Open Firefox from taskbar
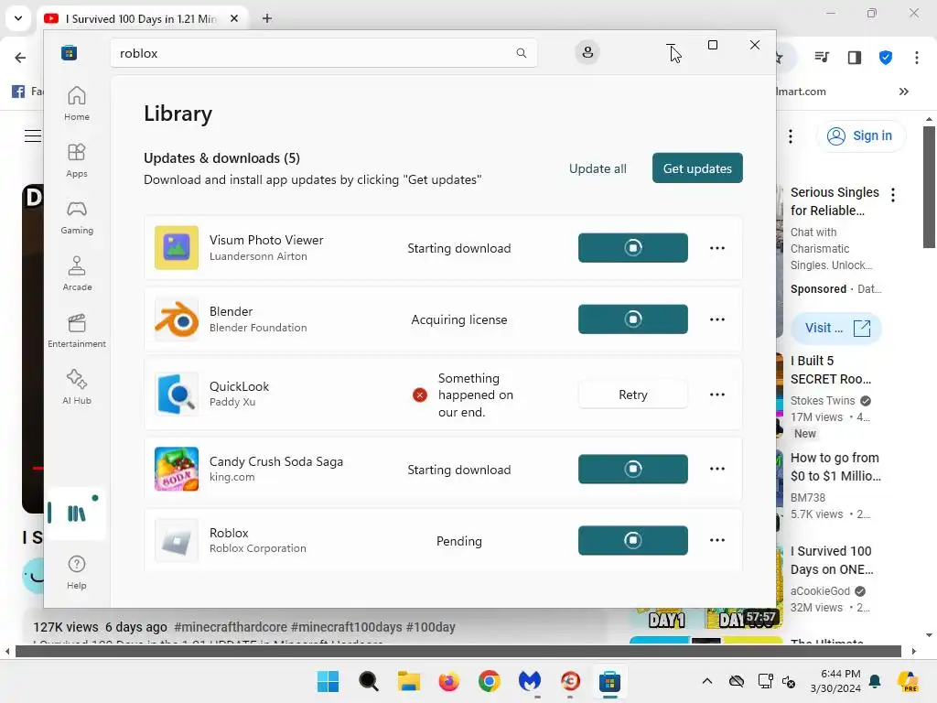The width and height of the screenshot is (937, 703). (x=448, y=681)
